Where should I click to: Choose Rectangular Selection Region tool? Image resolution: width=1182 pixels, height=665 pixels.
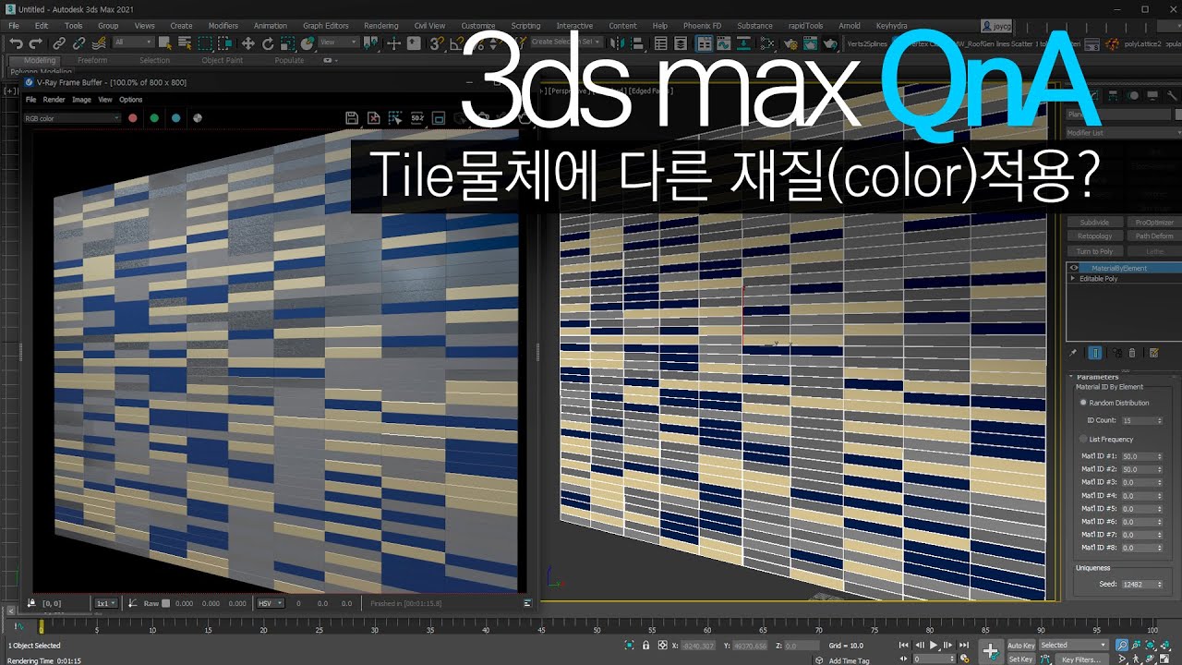[205, 42]
